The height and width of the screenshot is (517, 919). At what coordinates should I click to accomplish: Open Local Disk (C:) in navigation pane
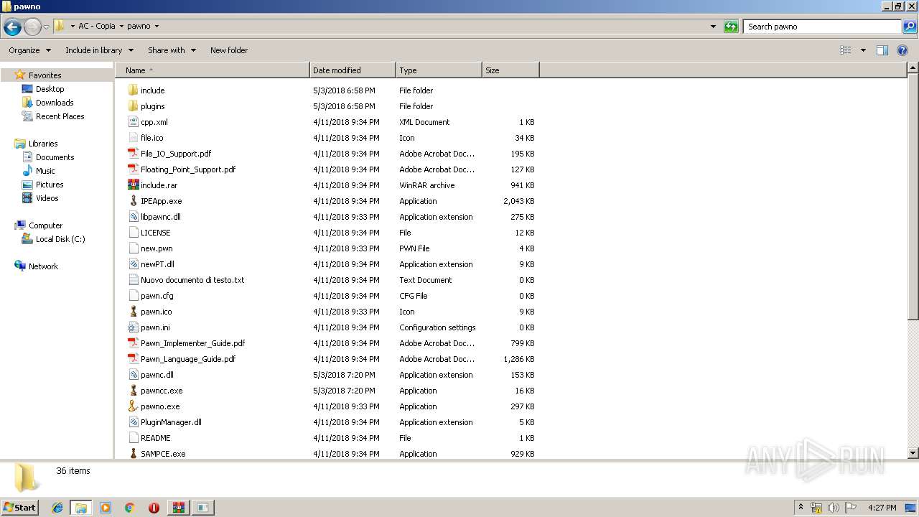60,239
